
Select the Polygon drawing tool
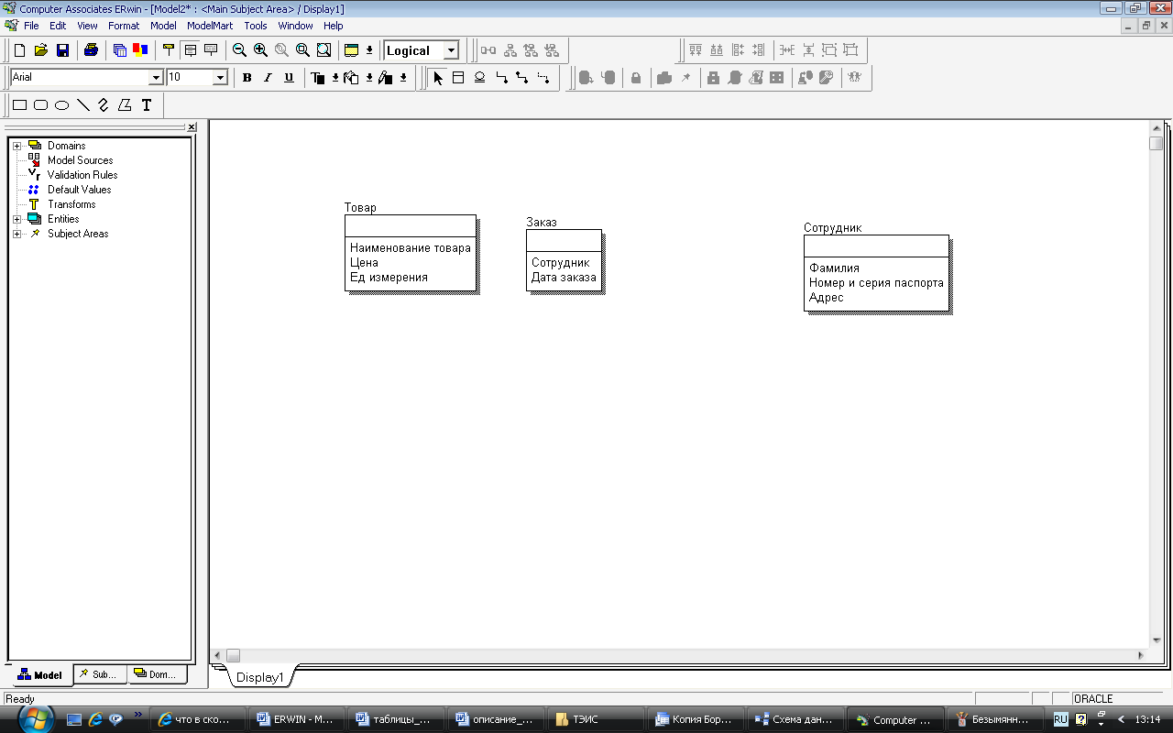click(125, 105)
